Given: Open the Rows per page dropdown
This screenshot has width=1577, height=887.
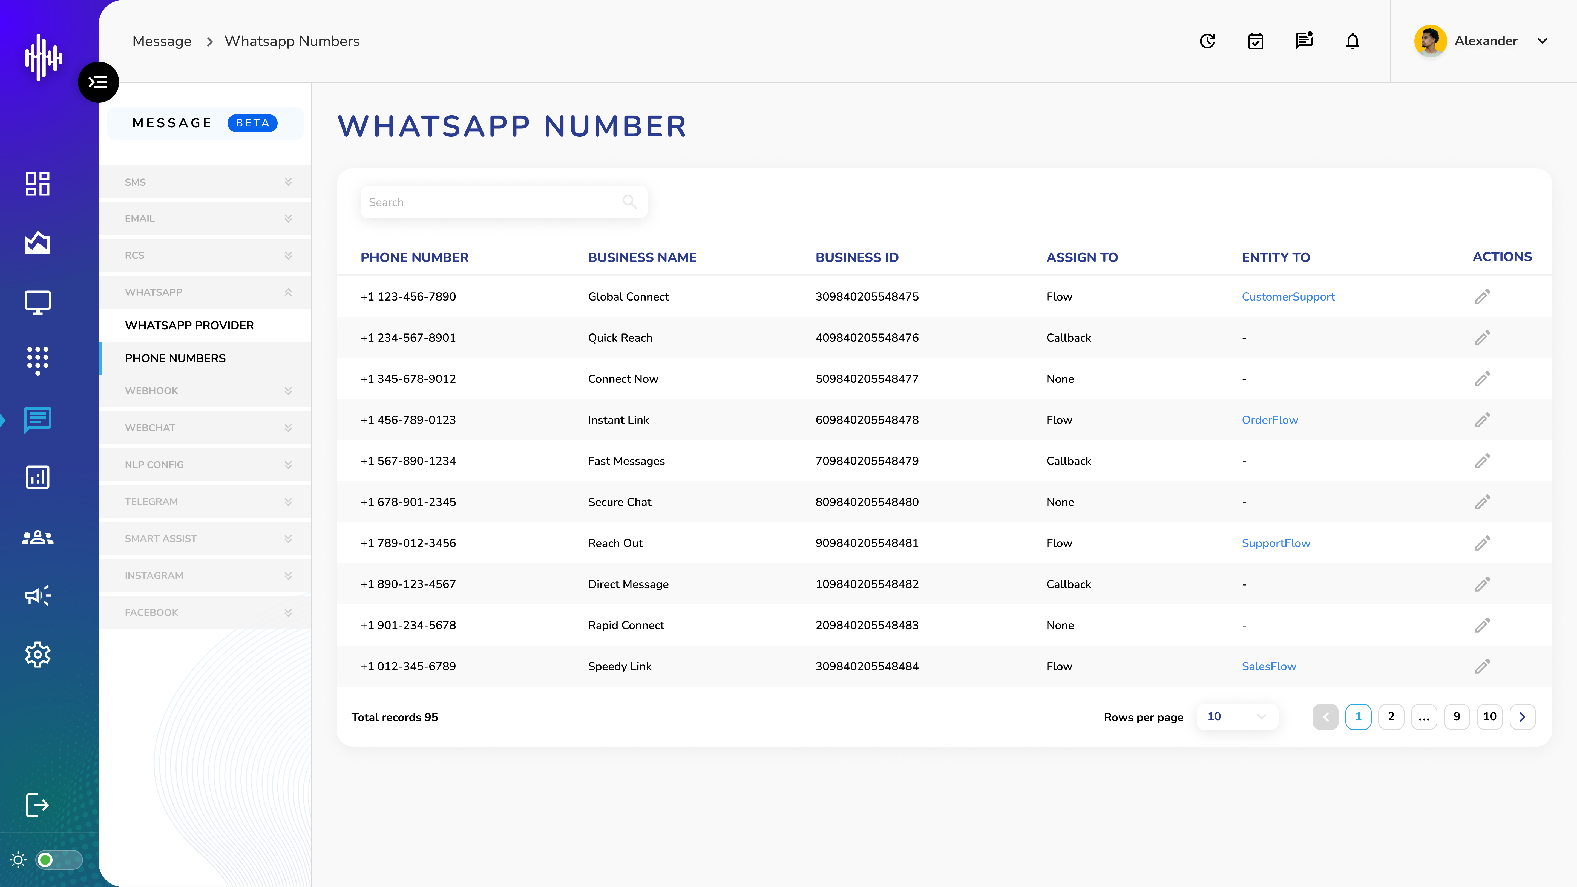Looking at the screenshot, I should click(1237, 717).
